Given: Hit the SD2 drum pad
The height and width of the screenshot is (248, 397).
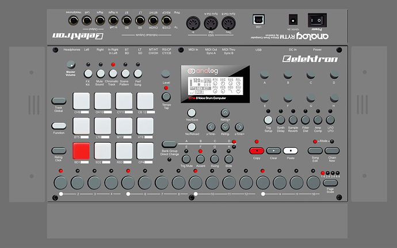Looking at the screenshot, I should click(x=103, y=151).
